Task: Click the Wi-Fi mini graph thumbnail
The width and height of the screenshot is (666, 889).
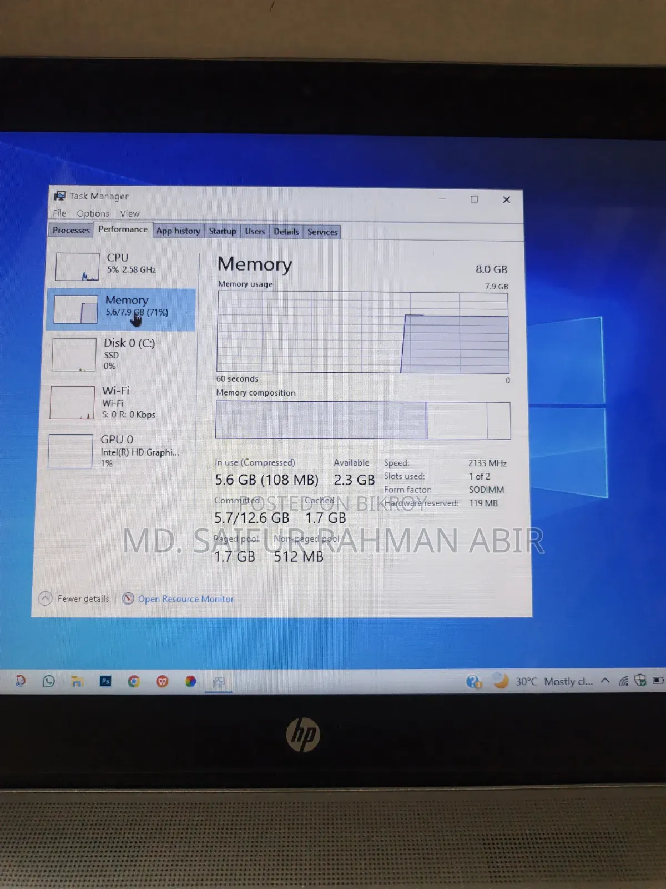Action: coord(72,403)
